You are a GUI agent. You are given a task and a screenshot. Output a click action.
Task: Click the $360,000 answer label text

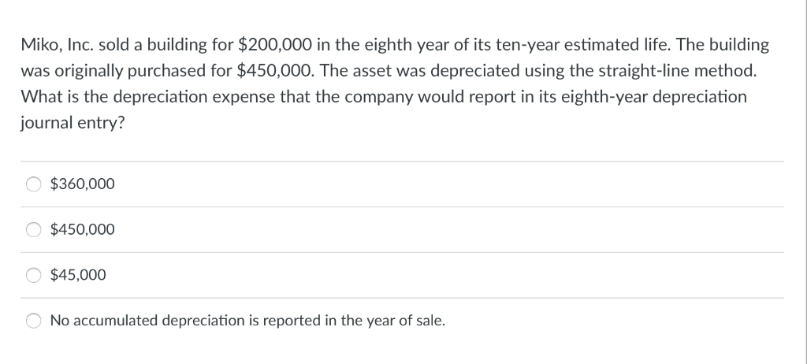point(82,184)
